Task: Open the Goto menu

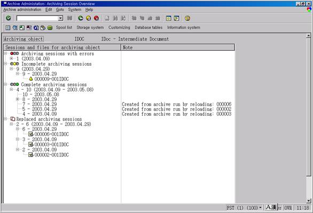Action: click(x=60, y=10)
